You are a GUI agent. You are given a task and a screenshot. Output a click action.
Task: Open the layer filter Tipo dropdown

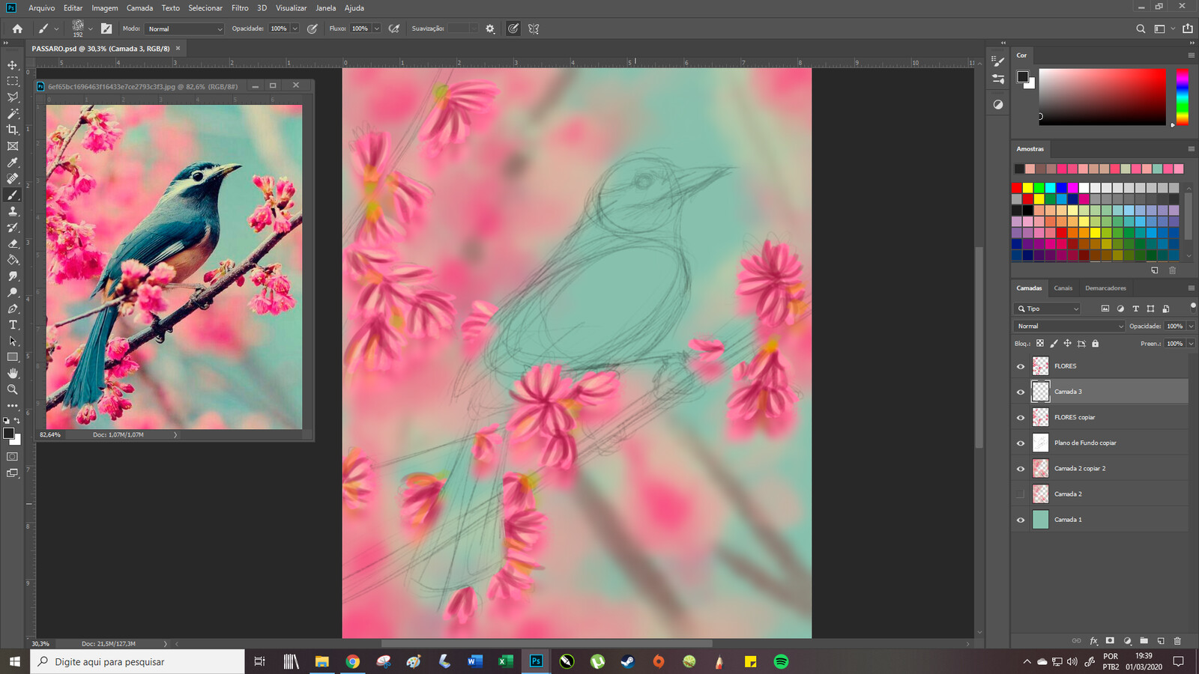[1048, 309]
